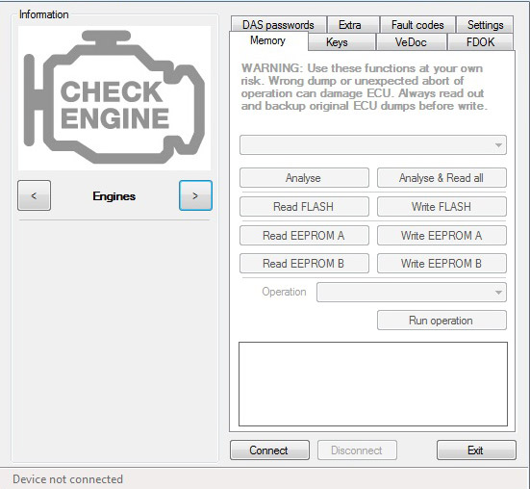Switch to the VeDoc tab
530x489 pixels.
tap(412, 42)
